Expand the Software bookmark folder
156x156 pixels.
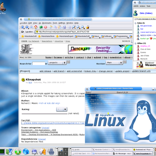[x=106, y=36]
